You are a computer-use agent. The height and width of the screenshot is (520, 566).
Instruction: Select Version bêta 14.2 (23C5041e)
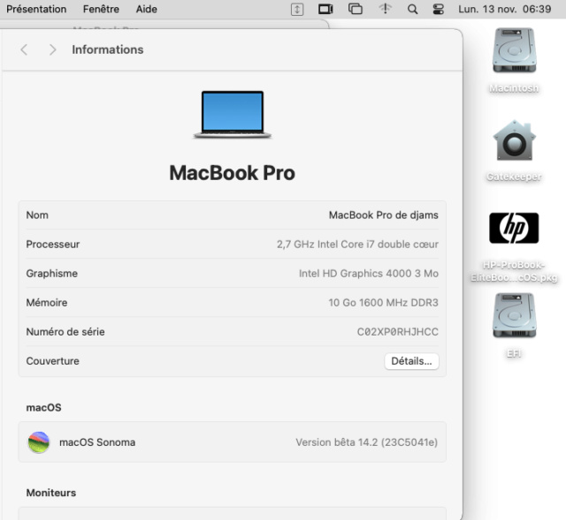pyautogui.click(x=367, y=442)
